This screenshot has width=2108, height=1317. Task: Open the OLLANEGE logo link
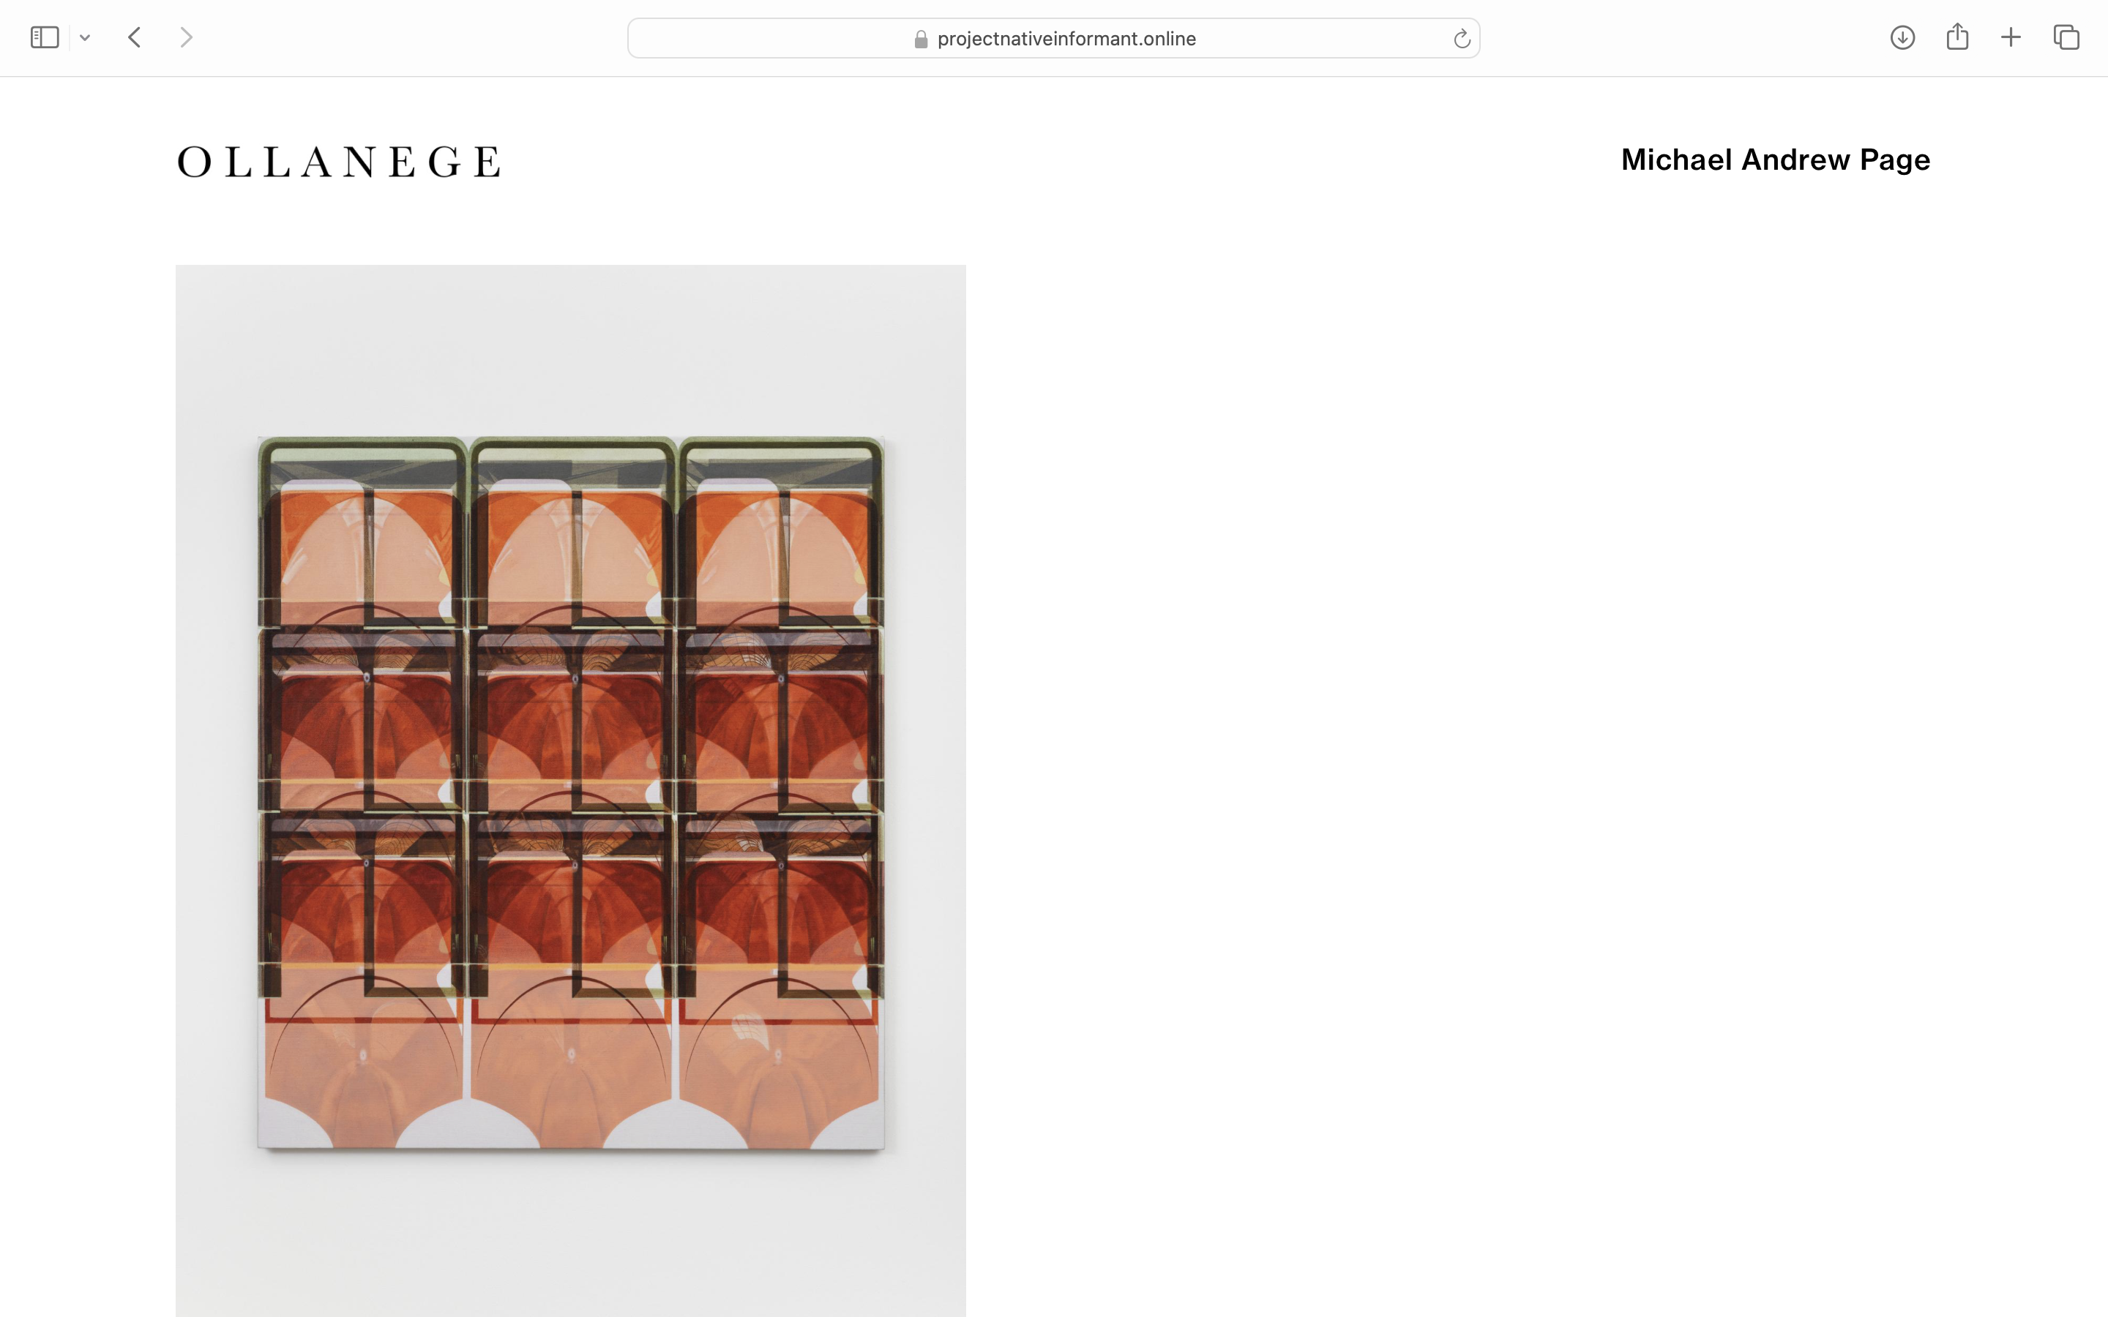pos(339,162)
